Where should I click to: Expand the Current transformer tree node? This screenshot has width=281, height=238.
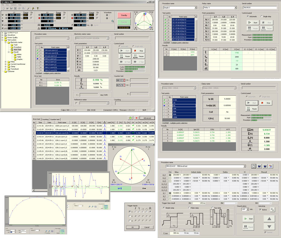tap(5, 64)
